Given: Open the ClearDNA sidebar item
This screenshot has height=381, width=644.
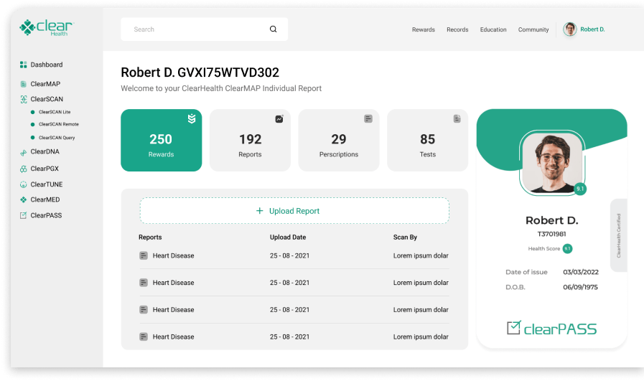Looking at the screenshot, I should [45, 152].
